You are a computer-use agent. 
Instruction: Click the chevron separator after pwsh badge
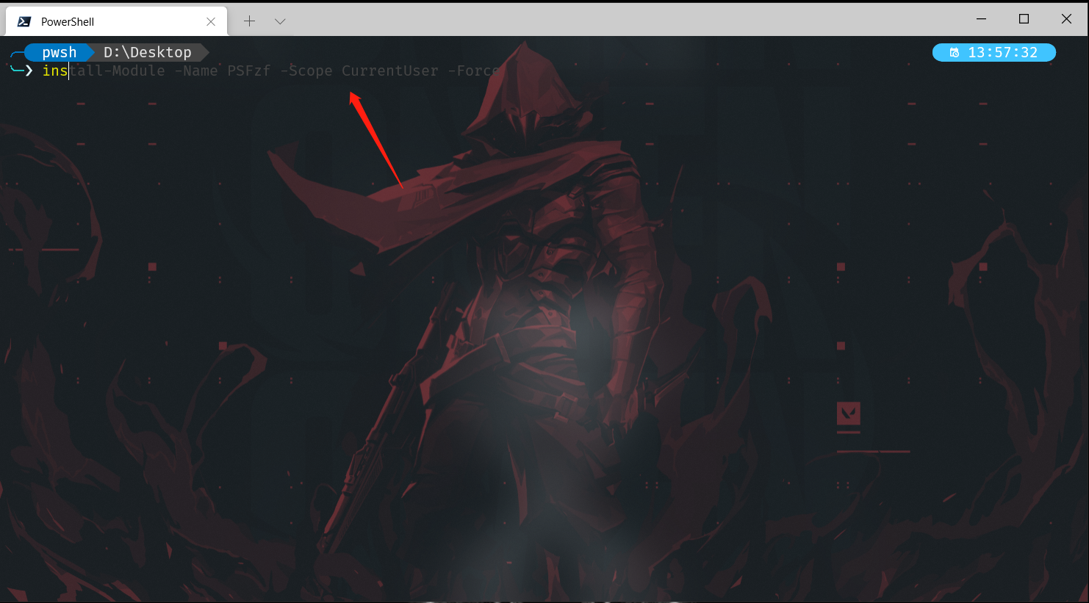click(x=90, y=52)
